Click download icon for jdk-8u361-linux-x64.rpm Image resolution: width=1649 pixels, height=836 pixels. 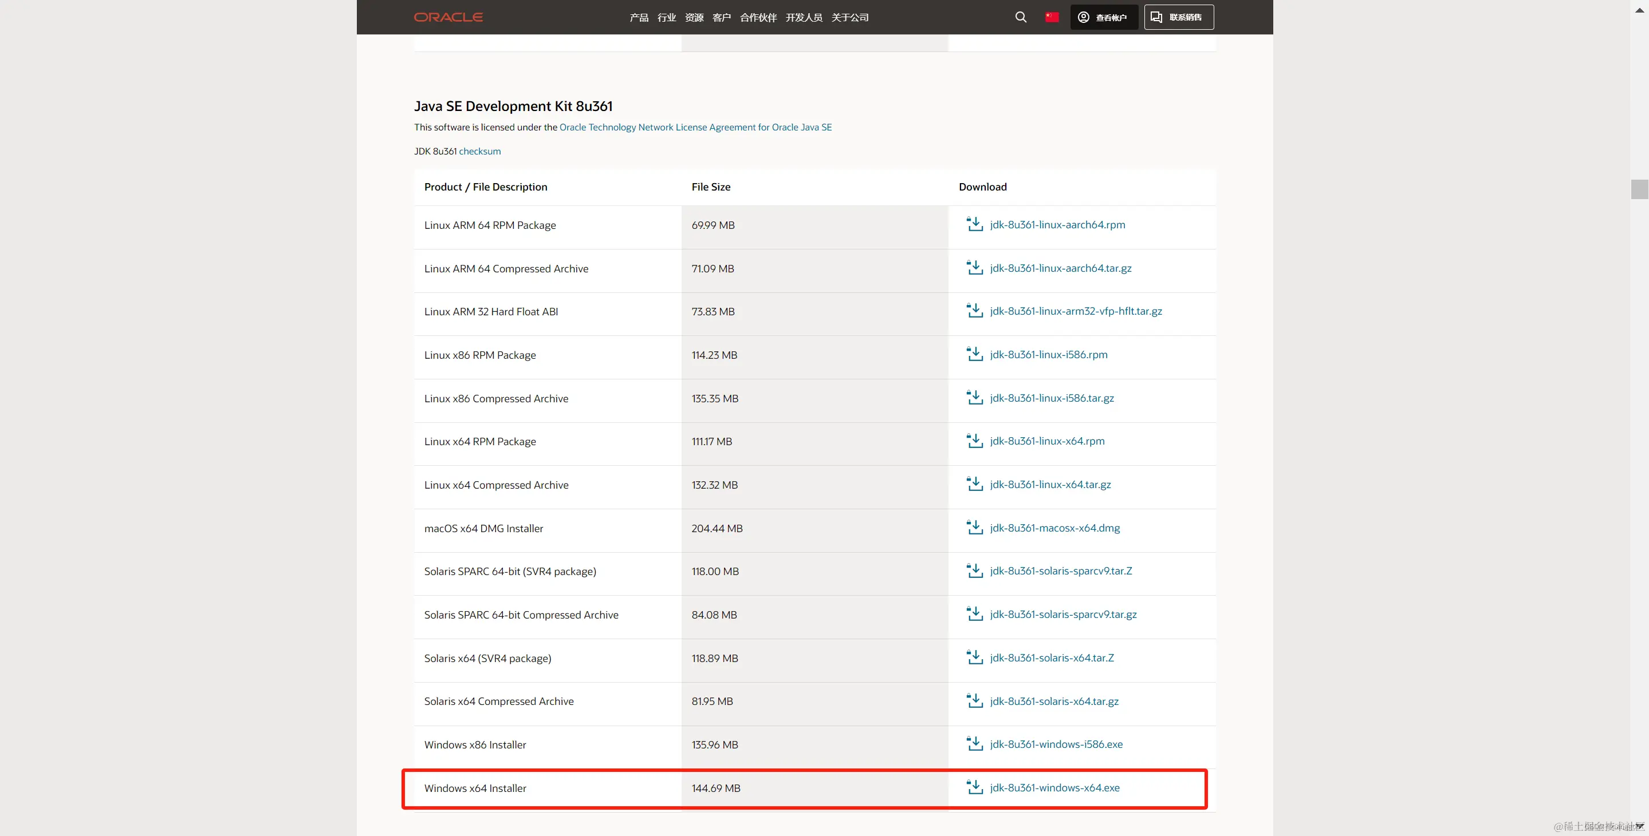(974, 440)
